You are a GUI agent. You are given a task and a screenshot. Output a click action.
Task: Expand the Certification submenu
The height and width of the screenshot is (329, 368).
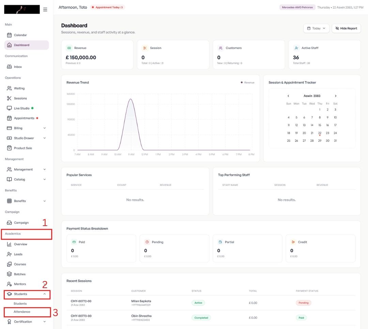point(44,322)
